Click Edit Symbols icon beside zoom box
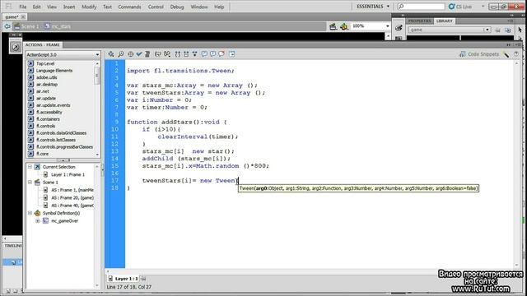Image resolution: width=527 pixels, height=296 pixels. (x=344, y=26)
